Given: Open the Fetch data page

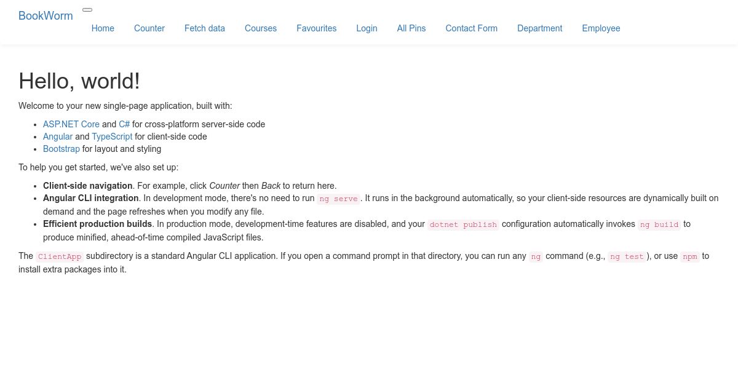Looking at the screenshot, I should point(205,28).
